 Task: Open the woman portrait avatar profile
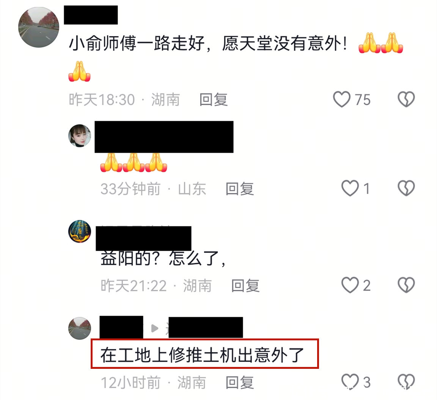80,136
